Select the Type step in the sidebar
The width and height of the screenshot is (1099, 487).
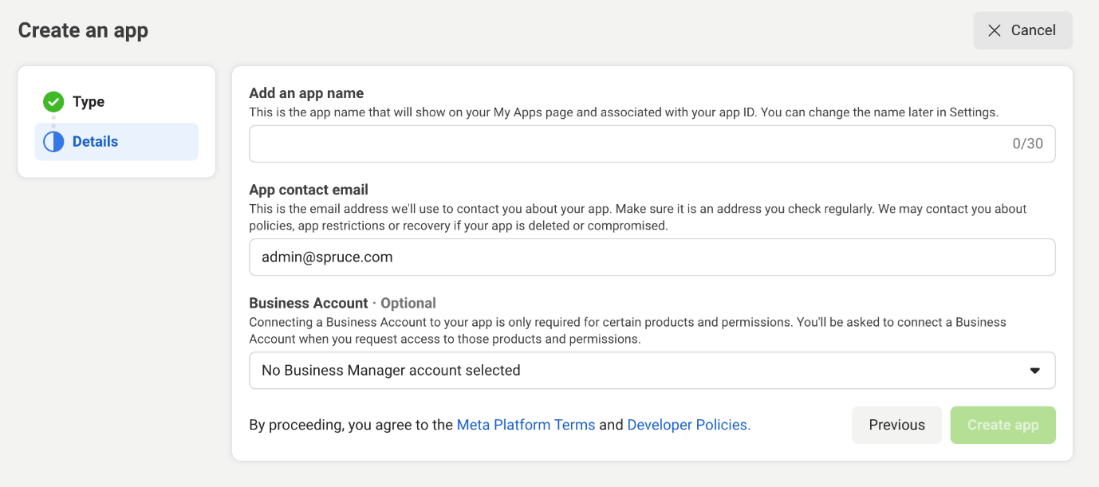[x=89, y=102]
